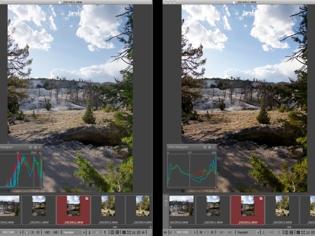Image resolution: width=315 pixels, height=236 pixels.
Task: Enter fullscreen mode in right window
Action: click(x=303, y=232)
